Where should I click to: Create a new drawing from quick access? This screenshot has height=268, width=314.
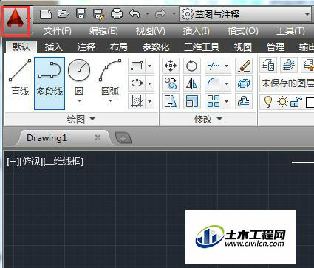point(46,14)
